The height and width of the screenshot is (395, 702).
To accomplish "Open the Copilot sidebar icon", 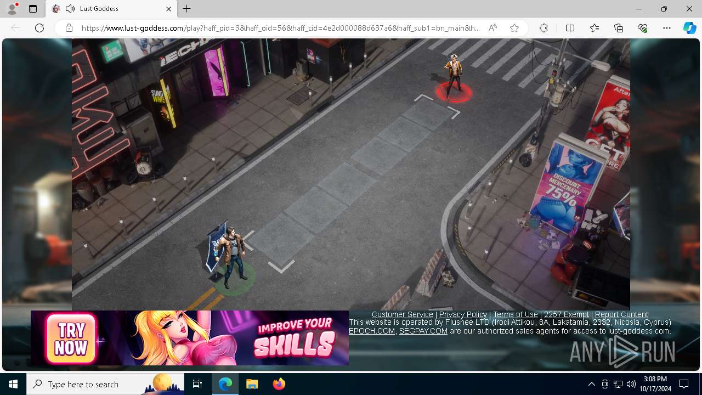I will (x=689, y=28).
